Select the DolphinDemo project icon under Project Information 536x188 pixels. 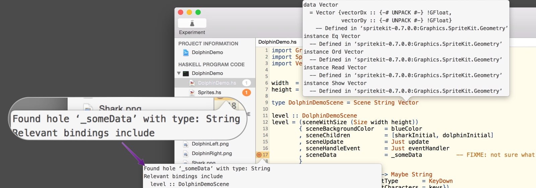coord(186,52)
